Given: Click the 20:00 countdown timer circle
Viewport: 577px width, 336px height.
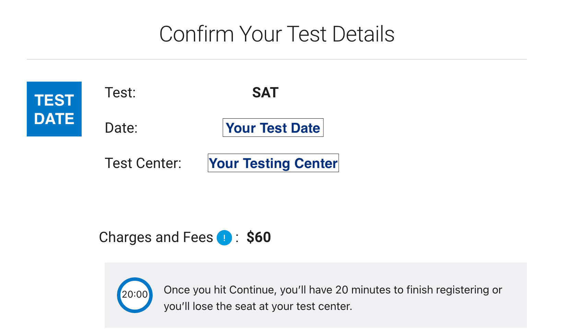Looking at the screenshot, I should coord(135,295).
